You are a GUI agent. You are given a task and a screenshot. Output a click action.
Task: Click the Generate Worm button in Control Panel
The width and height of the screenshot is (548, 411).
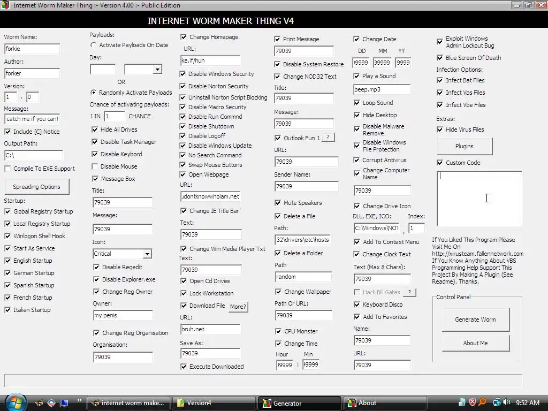coord(475,319)
